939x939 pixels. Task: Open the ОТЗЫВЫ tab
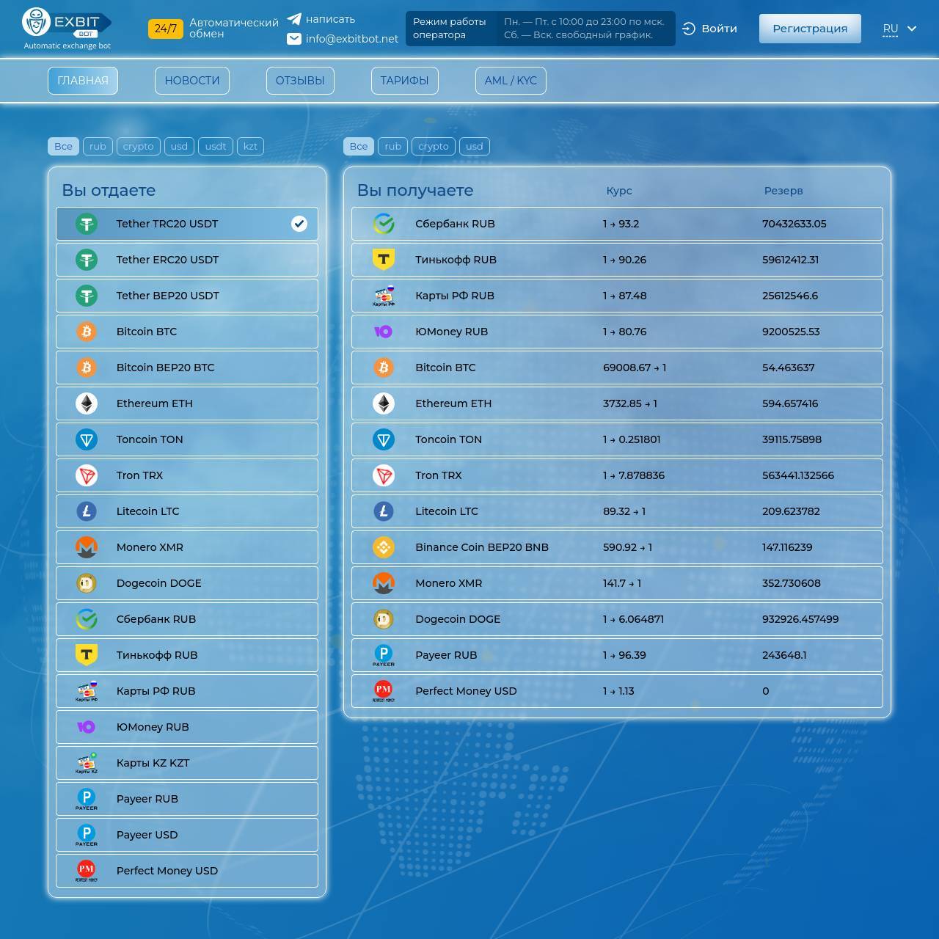point(300,81)
